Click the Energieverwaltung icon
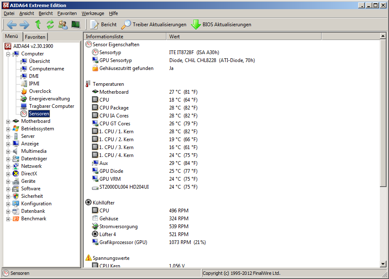Viewport: 389px width, 279px height. point(24,99)
